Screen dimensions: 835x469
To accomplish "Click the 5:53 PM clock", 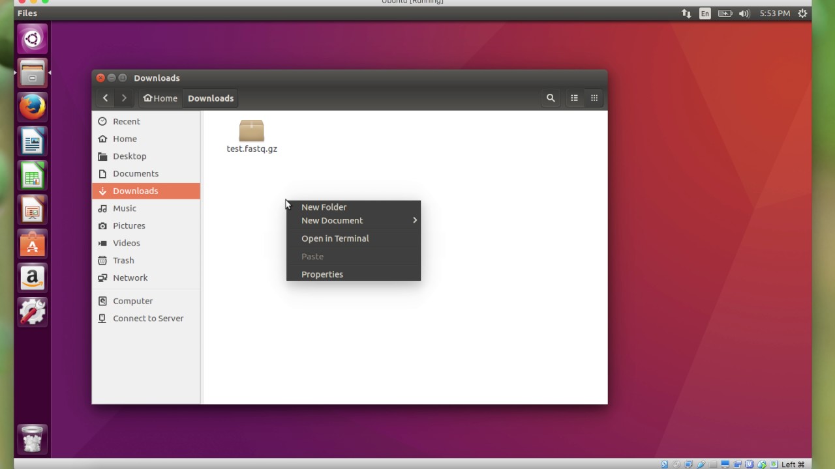I will click(775, 13).
